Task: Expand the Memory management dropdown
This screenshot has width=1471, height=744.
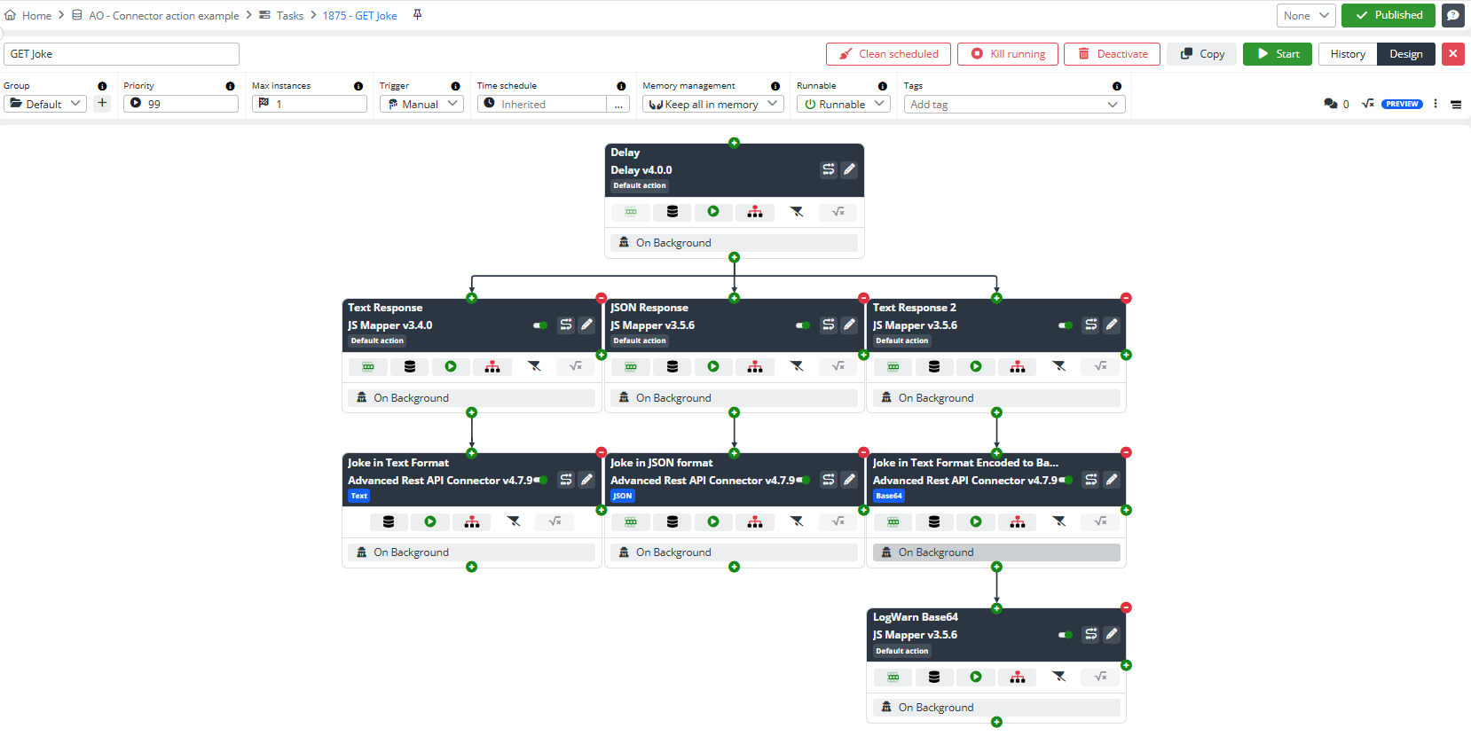Action: tap(712, 104)
